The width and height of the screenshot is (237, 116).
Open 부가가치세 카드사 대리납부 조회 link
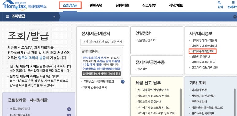(x=156, y=114)
